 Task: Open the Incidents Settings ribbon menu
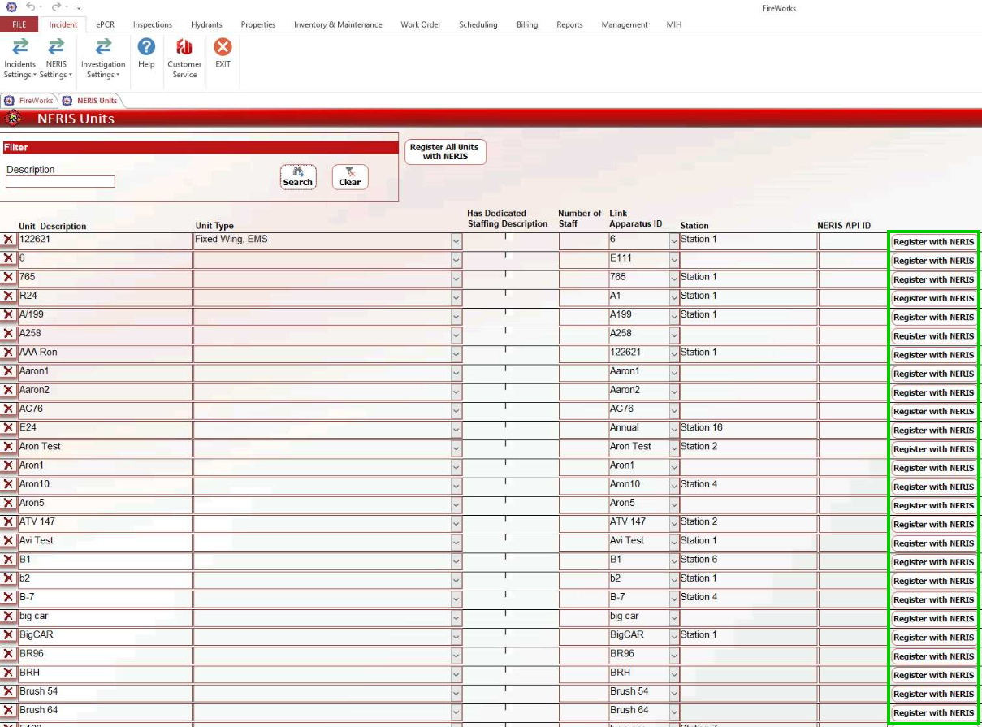point(19,58)
